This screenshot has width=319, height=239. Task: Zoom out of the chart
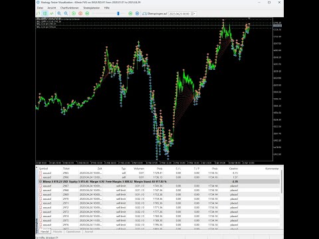point(66,13)
